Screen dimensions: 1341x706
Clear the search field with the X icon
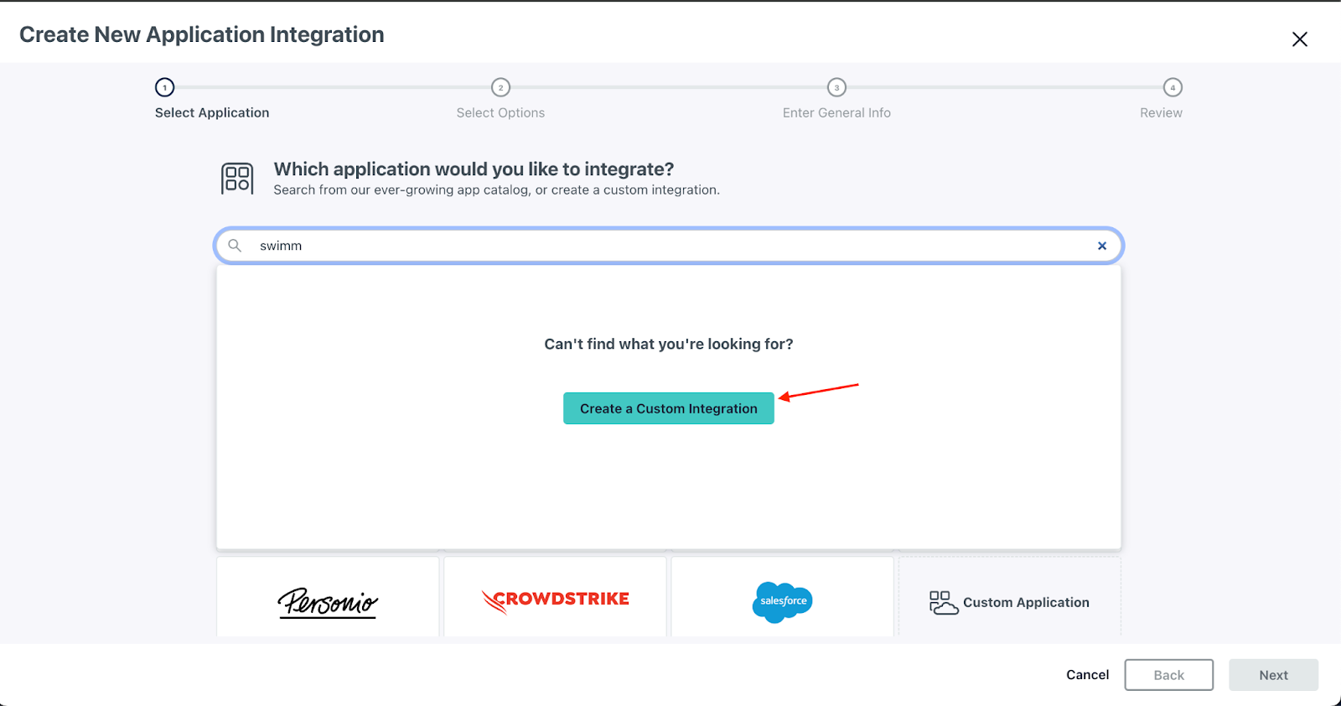tap(1102, 246)
